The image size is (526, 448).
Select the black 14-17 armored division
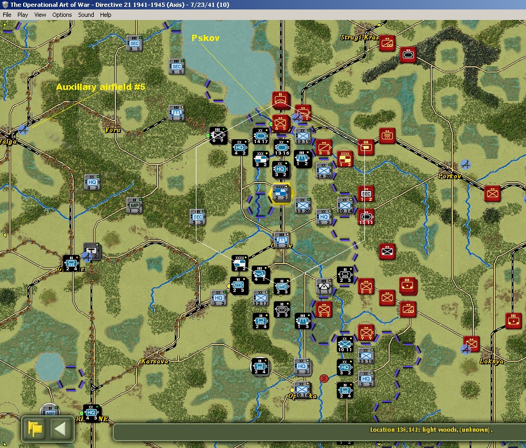click(261, 136)
